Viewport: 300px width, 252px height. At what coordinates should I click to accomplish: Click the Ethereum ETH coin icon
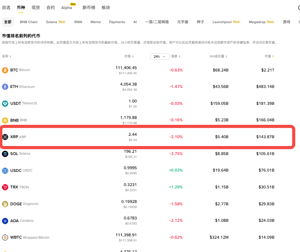pyautogui.click(x=5, y=87)
